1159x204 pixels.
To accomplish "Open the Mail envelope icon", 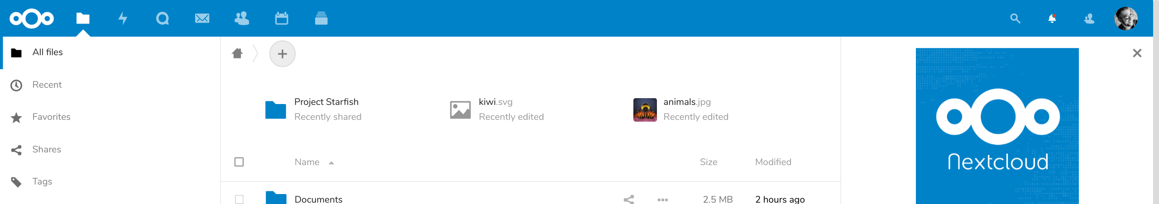I will tap(202, 19).
